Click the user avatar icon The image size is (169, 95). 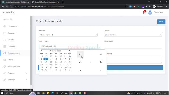[x=150, y=12]
